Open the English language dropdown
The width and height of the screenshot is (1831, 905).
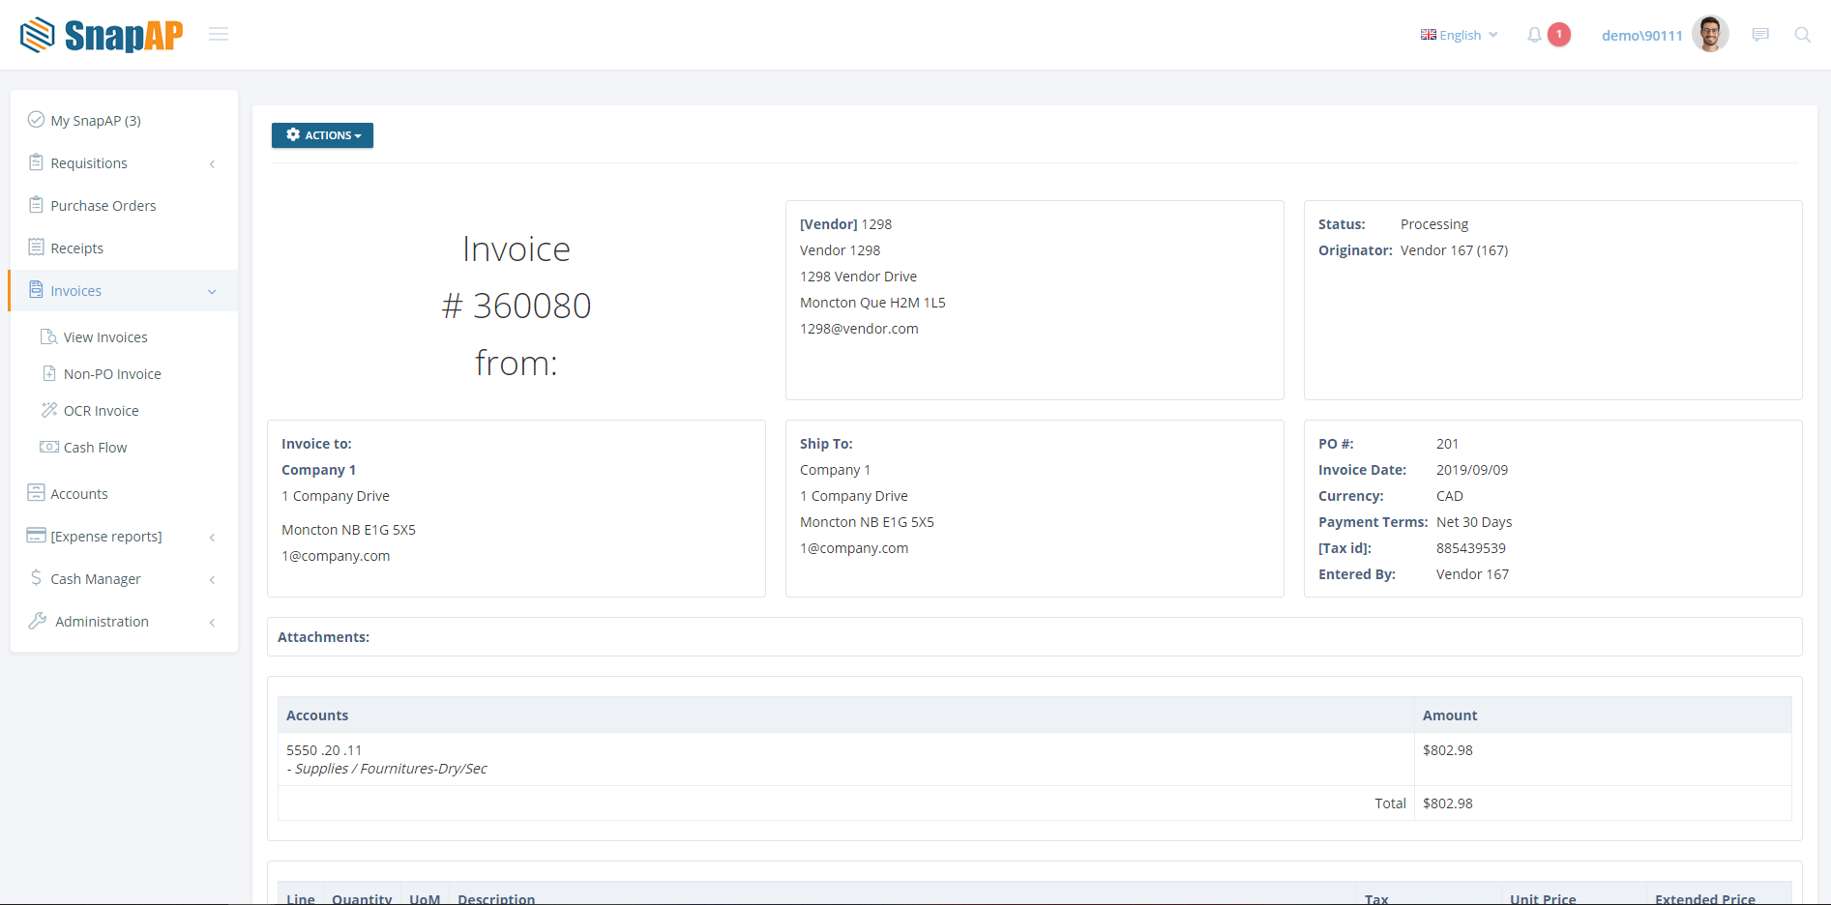tap(1460, 35)
